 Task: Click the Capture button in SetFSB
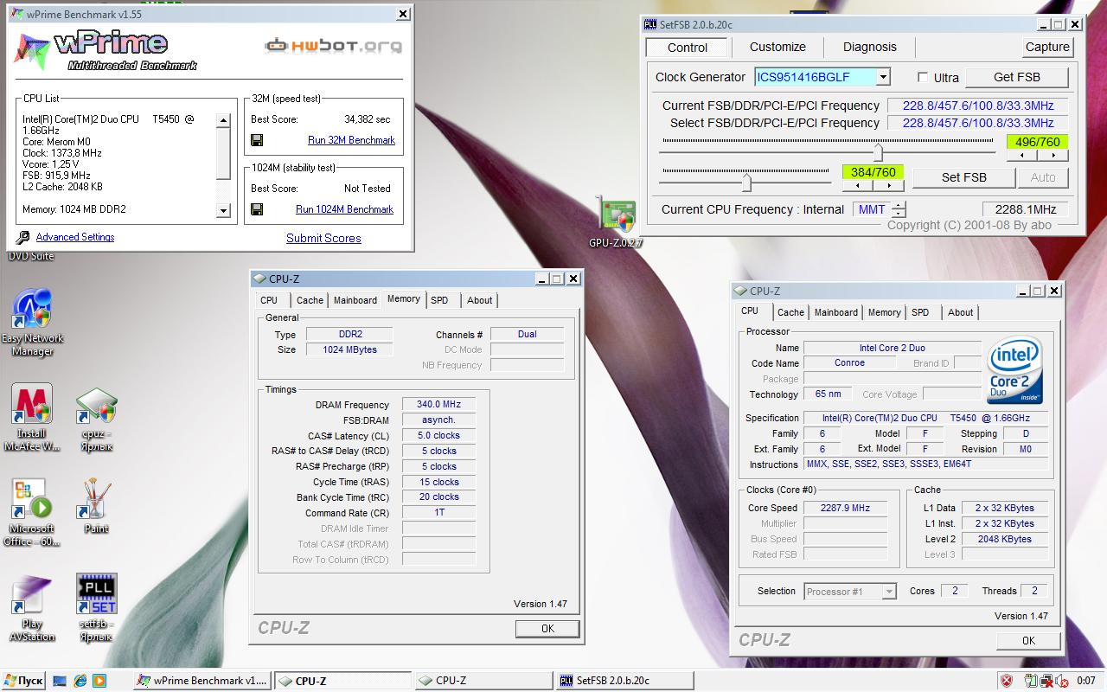[1048, 48]
